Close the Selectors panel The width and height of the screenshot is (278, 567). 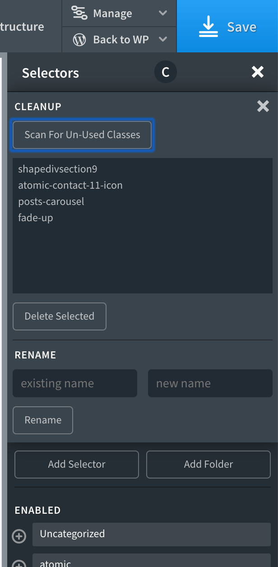(257, 71)
